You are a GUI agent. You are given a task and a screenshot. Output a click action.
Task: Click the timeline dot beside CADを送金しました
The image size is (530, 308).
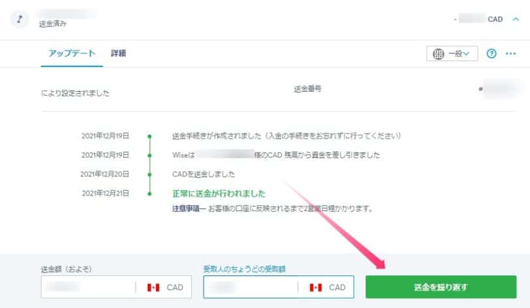pos(149,175)
